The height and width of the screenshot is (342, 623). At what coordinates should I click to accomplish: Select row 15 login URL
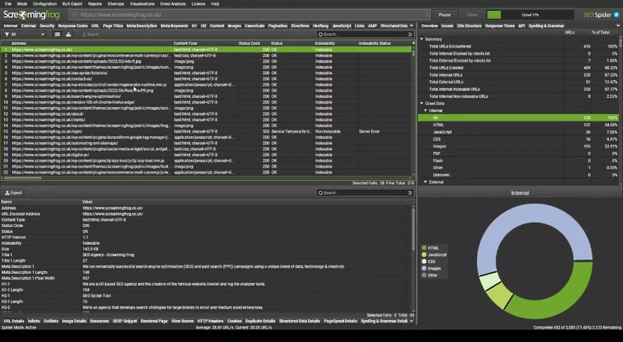(x=206, y=131)
